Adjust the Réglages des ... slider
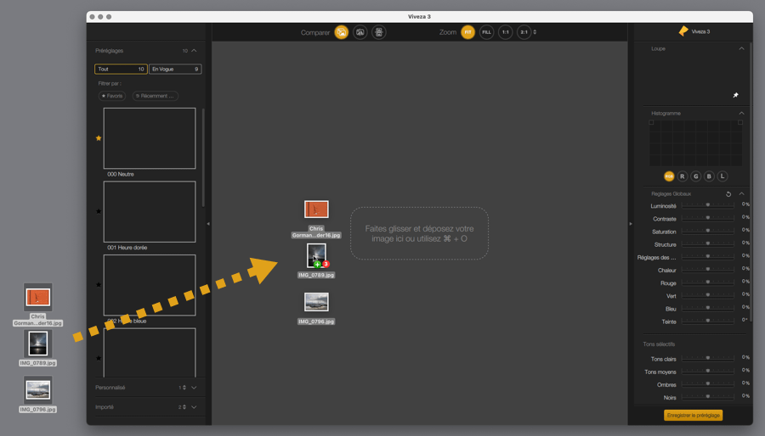The height and width of the screenshot is (436, 765). click(707, 257)
